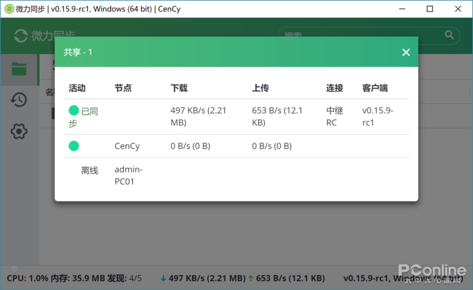
Task: Select the 连接 column header
Action: pyautogui.click(x=334, y=88)
